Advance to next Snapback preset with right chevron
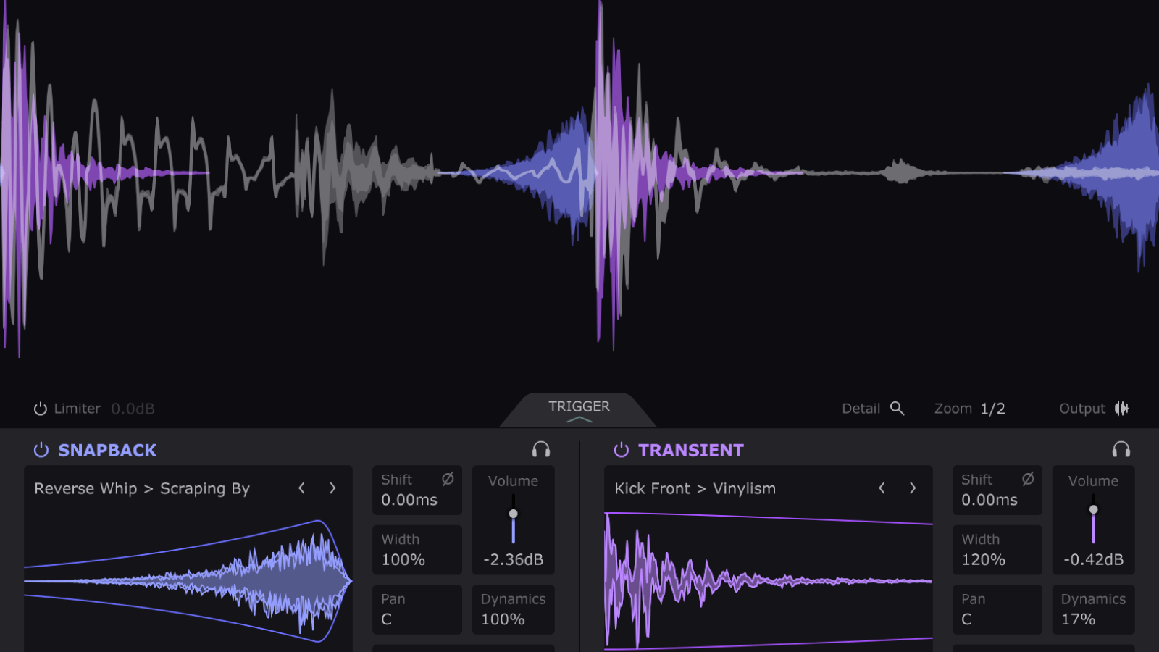Viewport: 1159px width, 652px height. coord(332,488)
